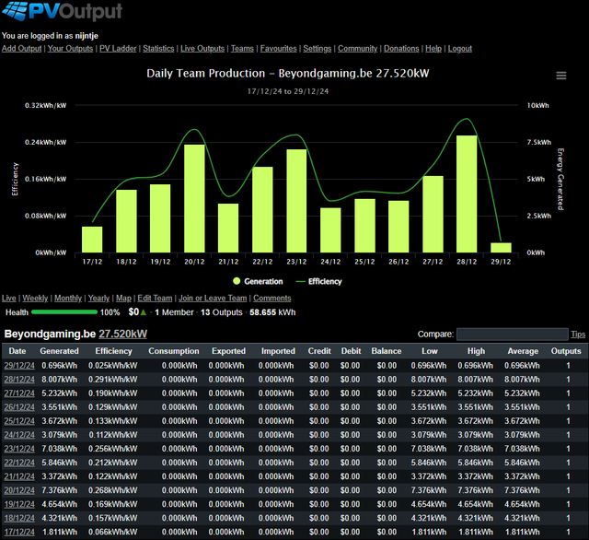
Task: Click the 0.291kWh/kW efficiency value
Action: pyautogui.click(x=112, y=380)
